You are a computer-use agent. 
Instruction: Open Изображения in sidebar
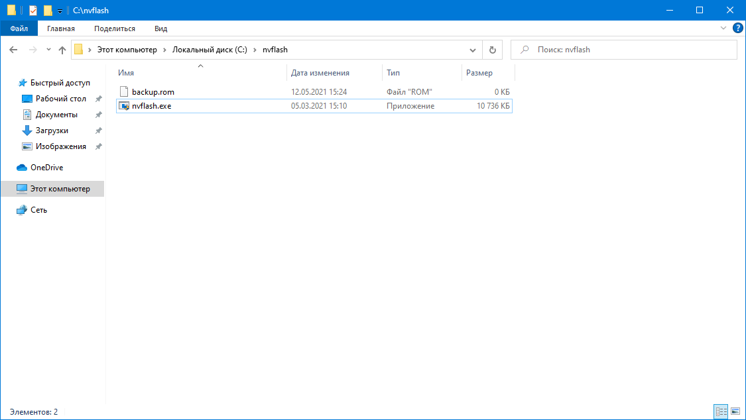coord(60,146)
